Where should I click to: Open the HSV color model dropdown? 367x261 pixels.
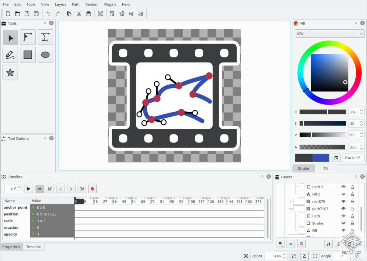tap(330, 34)
